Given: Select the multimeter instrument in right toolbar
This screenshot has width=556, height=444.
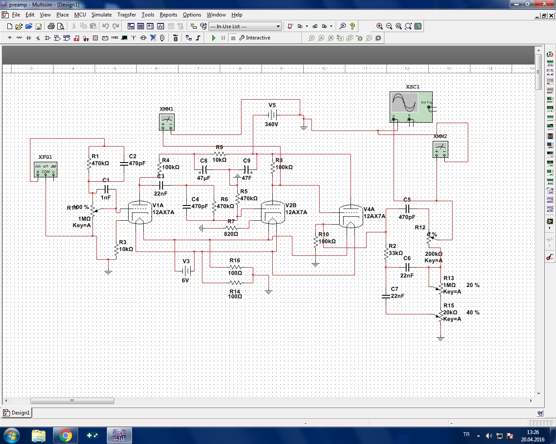Looking at the screenshot, I should pos(550,54).
